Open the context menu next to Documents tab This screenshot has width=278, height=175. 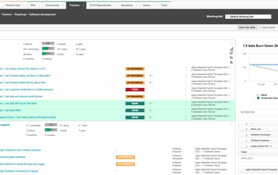point(63,5)
